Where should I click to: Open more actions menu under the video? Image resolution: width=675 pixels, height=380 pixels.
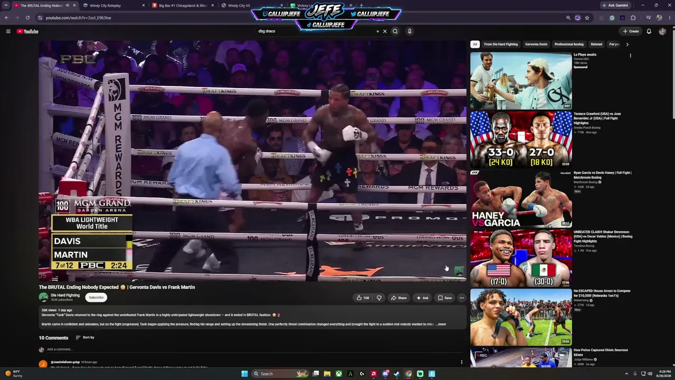pos(461,298)
